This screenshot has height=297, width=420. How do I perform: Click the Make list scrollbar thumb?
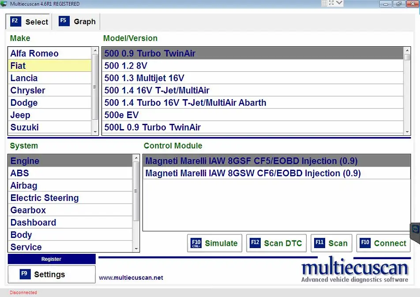point(95,87)
